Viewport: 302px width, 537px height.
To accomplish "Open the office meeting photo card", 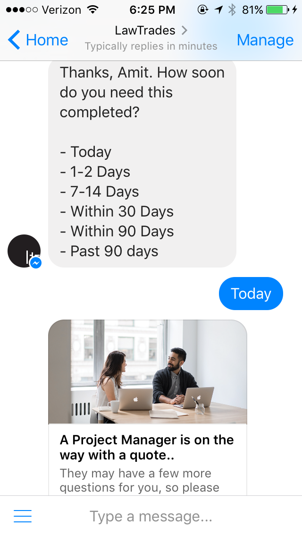I will pyautogui.click(x=147, y=372).
